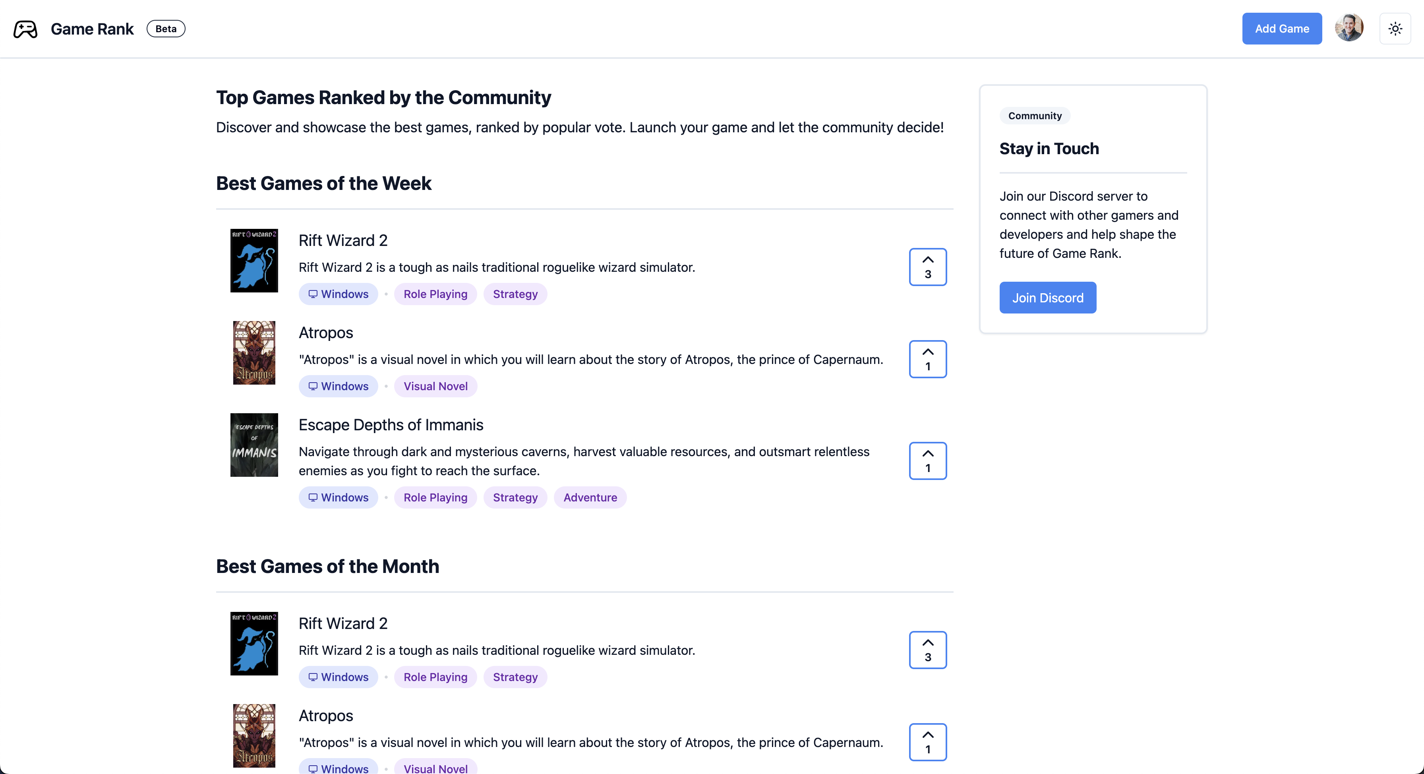This screenshot has height=774, width=1424.
Task: Upvote Rift Wizard 2 in weekly list
Action: (x=928, y=267)
